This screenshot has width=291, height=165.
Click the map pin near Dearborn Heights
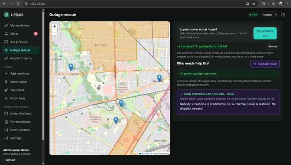tap(71, 67)
